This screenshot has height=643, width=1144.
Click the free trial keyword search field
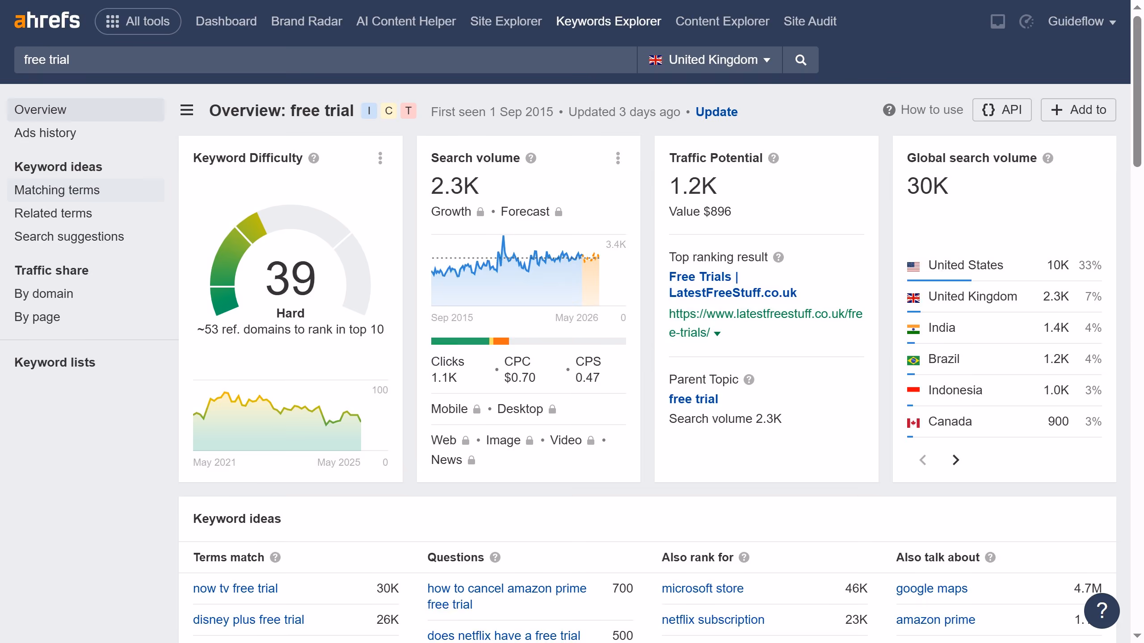pyautogui.click(x=325, y=60)
